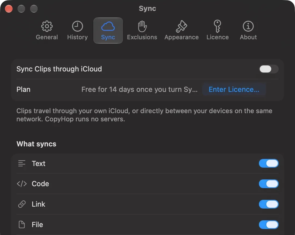Screen dimensions: 295x235
Task: Open the Licence tab label
Action: tap(218, 37)
